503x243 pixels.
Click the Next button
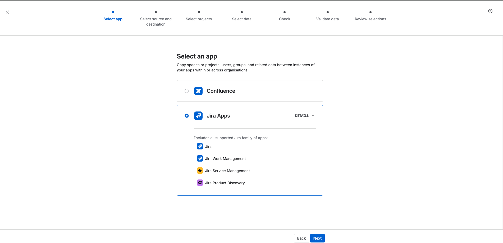(317, 238)
